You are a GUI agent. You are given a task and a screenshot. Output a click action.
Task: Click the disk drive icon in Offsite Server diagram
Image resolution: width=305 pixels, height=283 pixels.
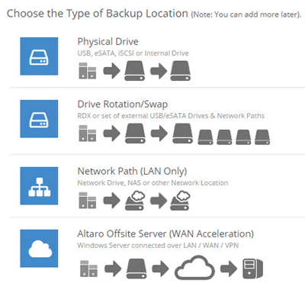pos(136,269)
